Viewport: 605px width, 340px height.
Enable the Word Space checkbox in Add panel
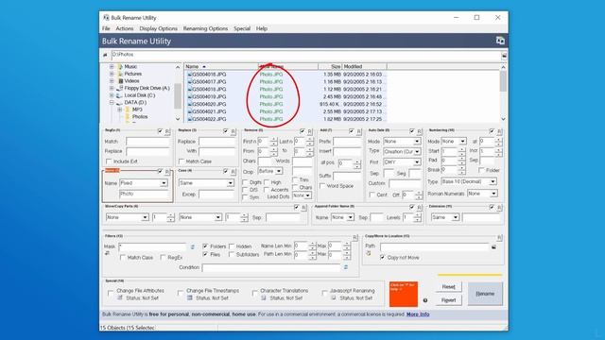click(x=322, y=186)
